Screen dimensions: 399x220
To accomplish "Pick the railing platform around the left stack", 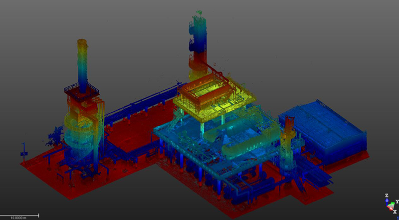I will pyautogui.click(x=81, y=91).
